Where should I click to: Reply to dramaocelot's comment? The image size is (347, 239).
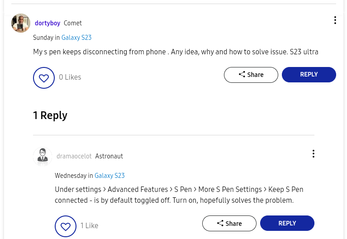coord(287,223)
